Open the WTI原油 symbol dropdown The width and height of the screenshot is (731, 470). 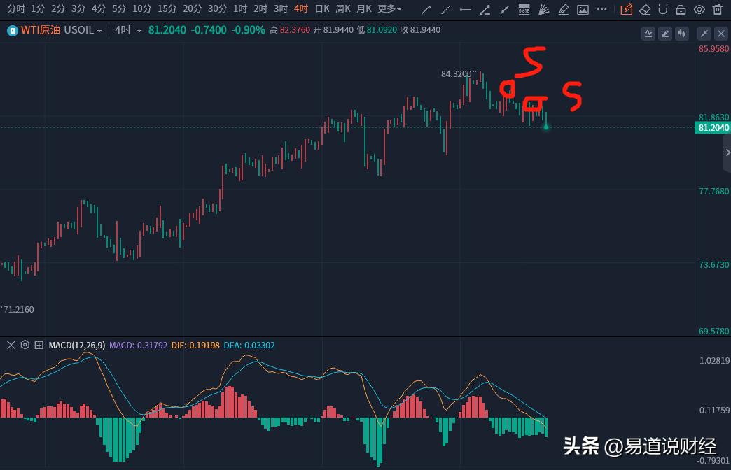(x=98, y=31)
